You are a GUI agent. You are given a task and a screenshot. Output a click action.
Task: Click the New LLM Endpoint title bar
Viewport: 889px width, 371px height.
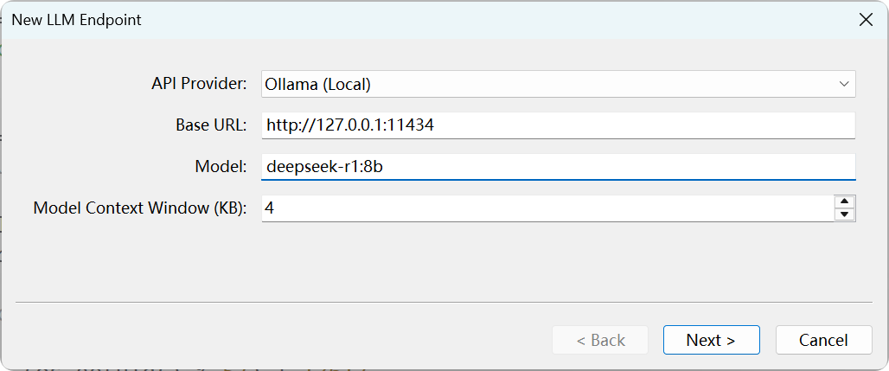[432, 19]
